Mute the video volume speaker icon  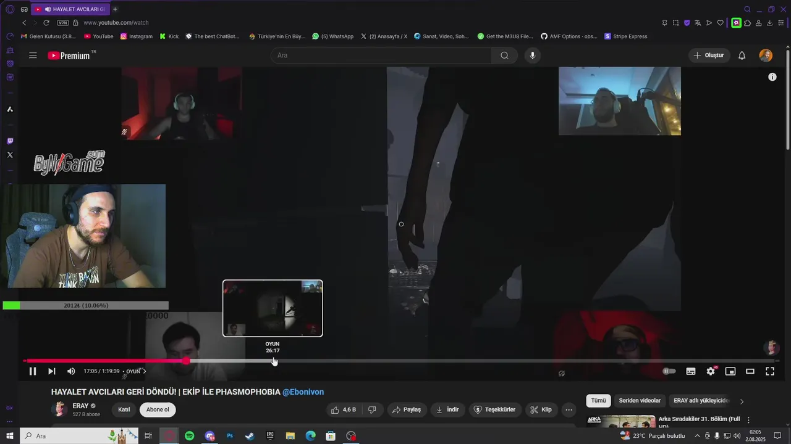coord(71,371)
